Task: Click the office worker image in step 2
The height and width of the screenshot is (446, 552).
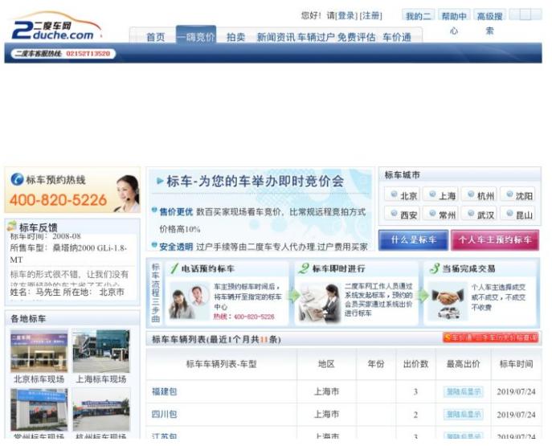Action: point(320,303)
